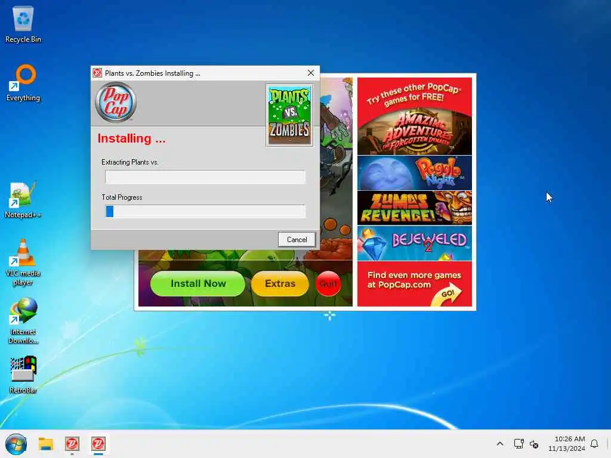Show hidden system tray icons
611x458 pixels.
click(x=500, y=444)
